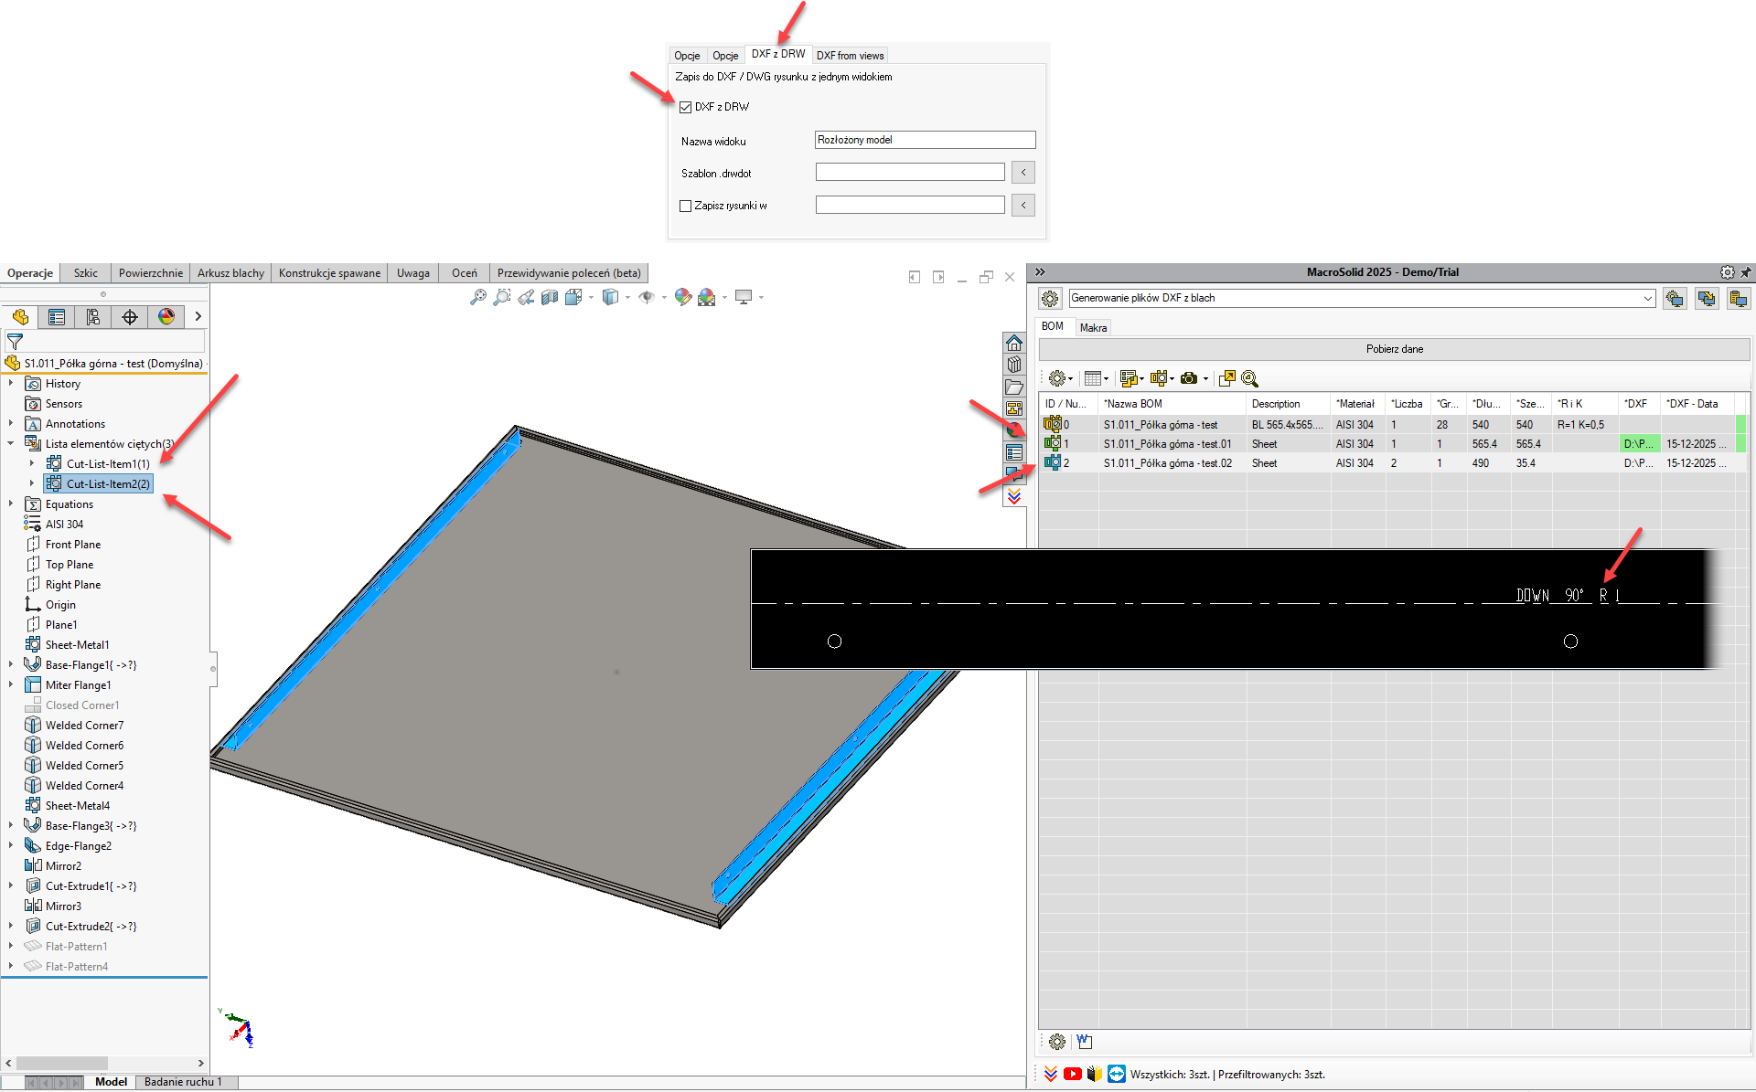Select the DXF z DRW tab
Viewport: 1756px width, 1092px height.
click(778, 54)
